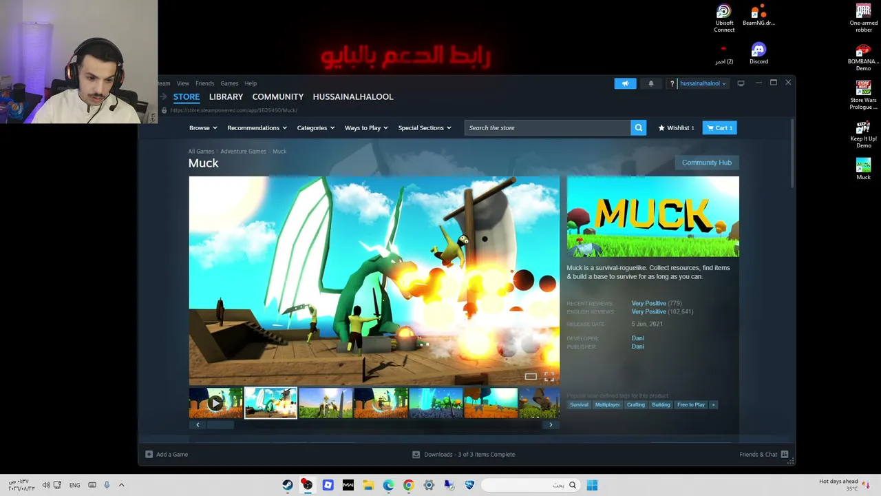Open the Steam Friends menu

coord(204,83)
